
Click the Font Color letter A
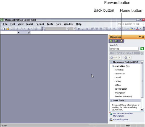[137, 29]
